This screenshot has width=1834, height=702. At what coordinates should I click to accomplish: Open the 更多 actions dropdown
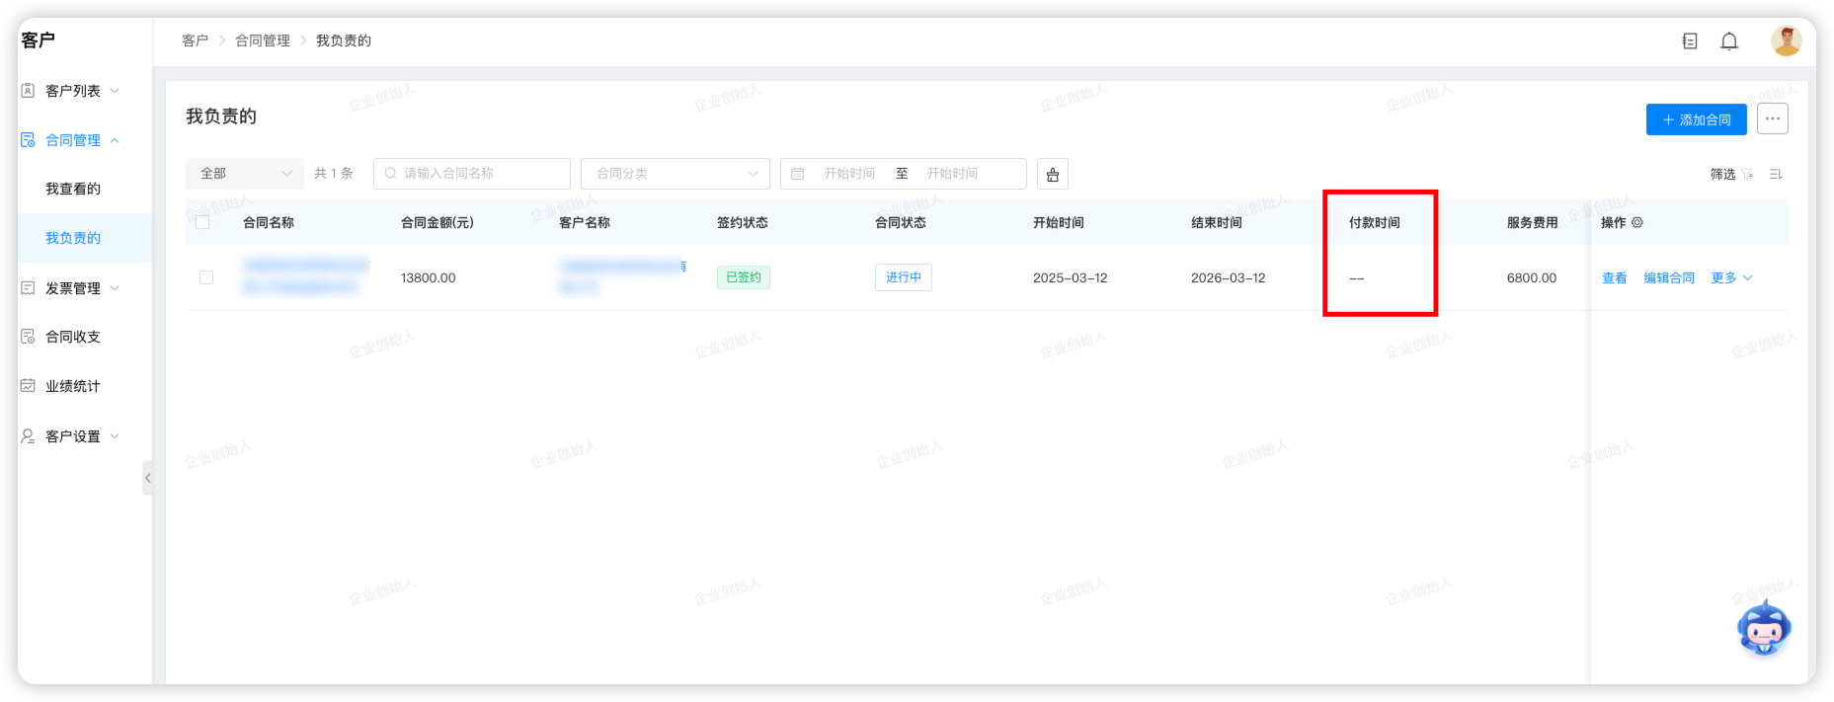tap(1732, 277)
